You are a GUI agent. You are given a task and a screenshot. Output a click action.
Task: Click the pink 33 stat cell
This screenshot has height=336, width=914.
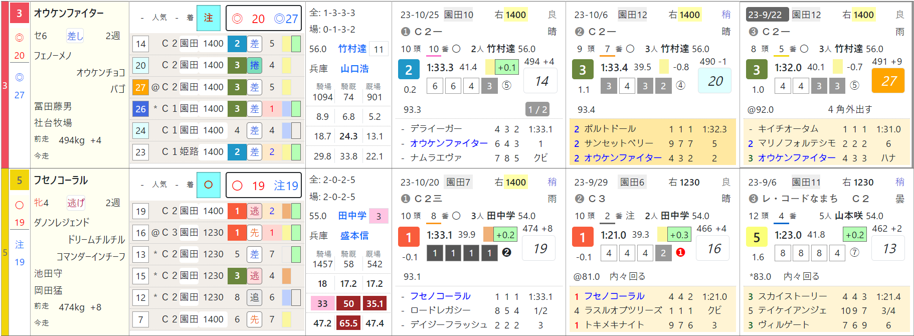click(322, 304)
